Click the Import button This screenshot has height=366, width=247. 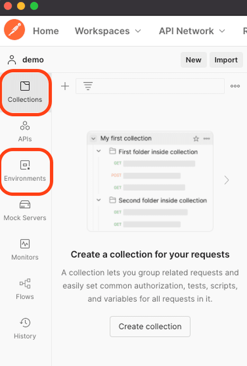(226, 60)
